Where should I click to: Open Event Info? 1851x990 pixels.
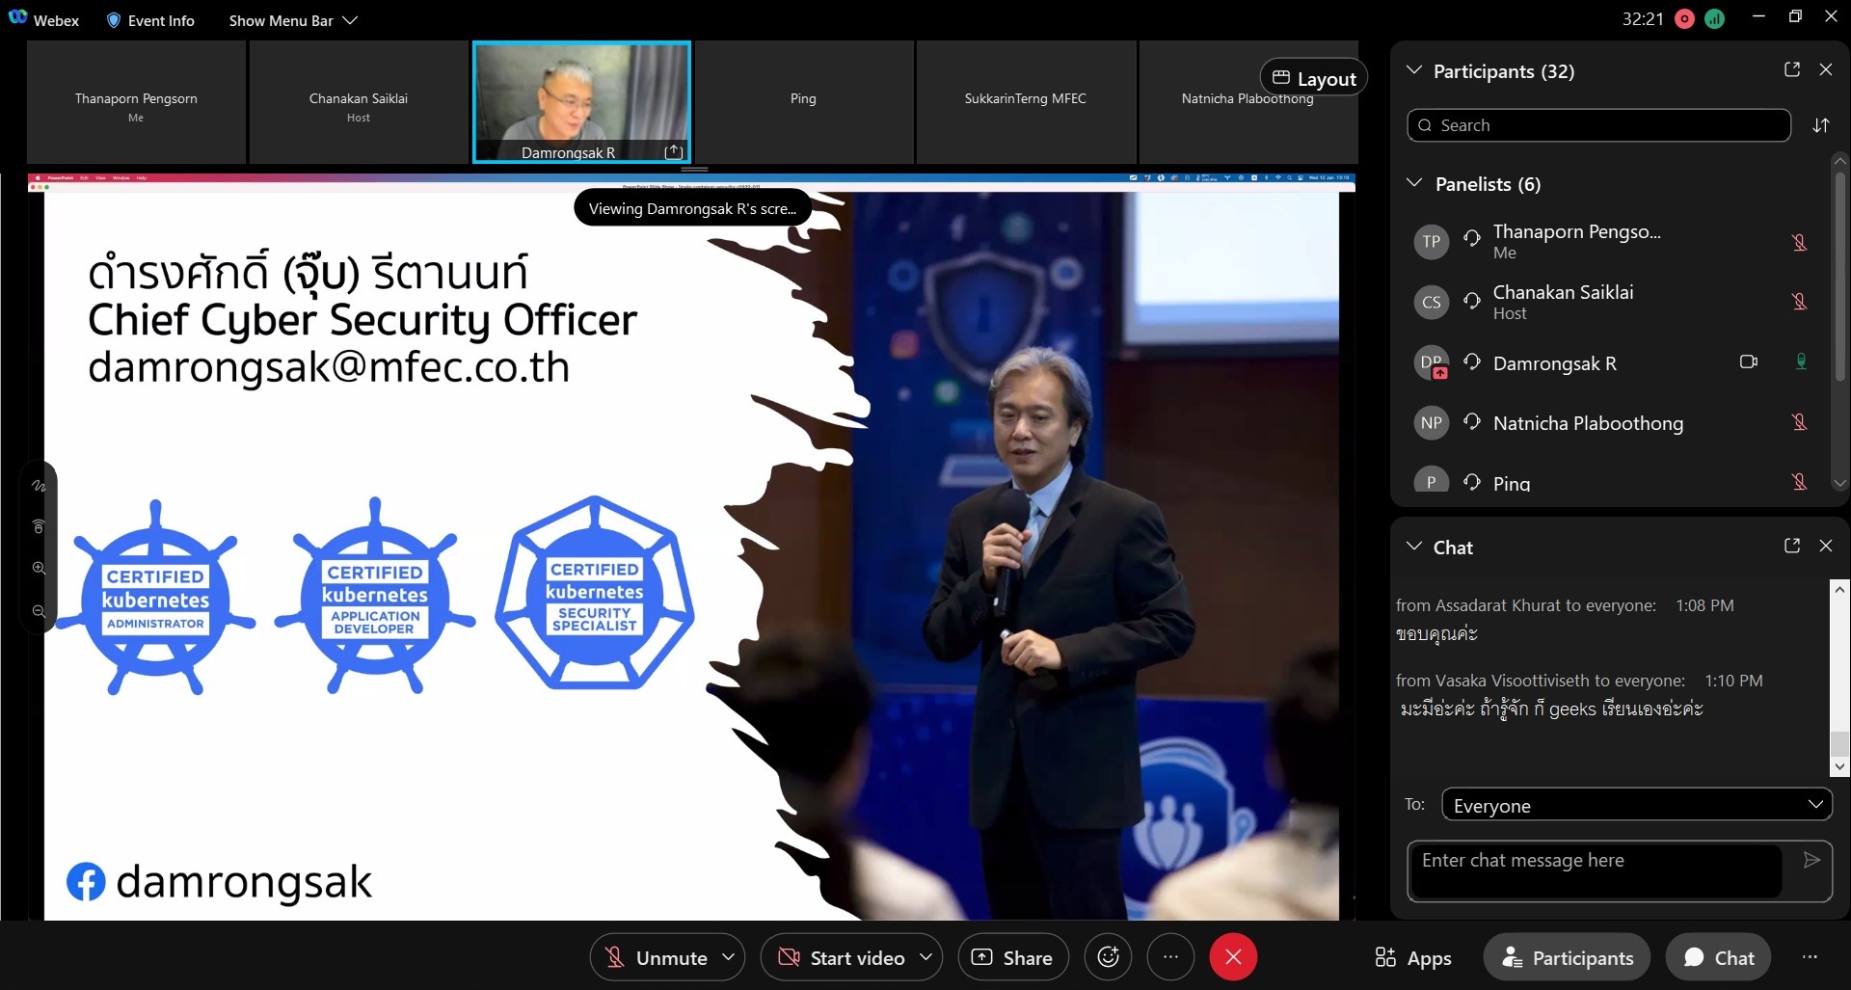coord(150,20)
